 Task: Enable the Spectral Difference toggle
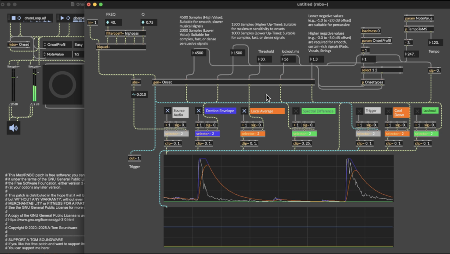(x=296, y=111)
